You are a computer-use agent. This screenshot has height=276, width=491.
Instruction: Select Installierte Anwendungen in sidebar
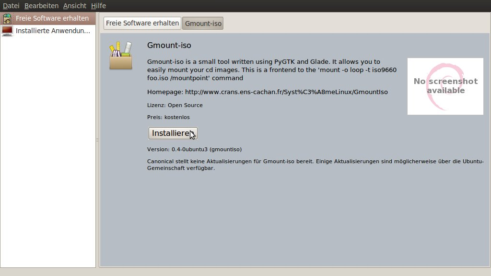click(x=48, y=31)
